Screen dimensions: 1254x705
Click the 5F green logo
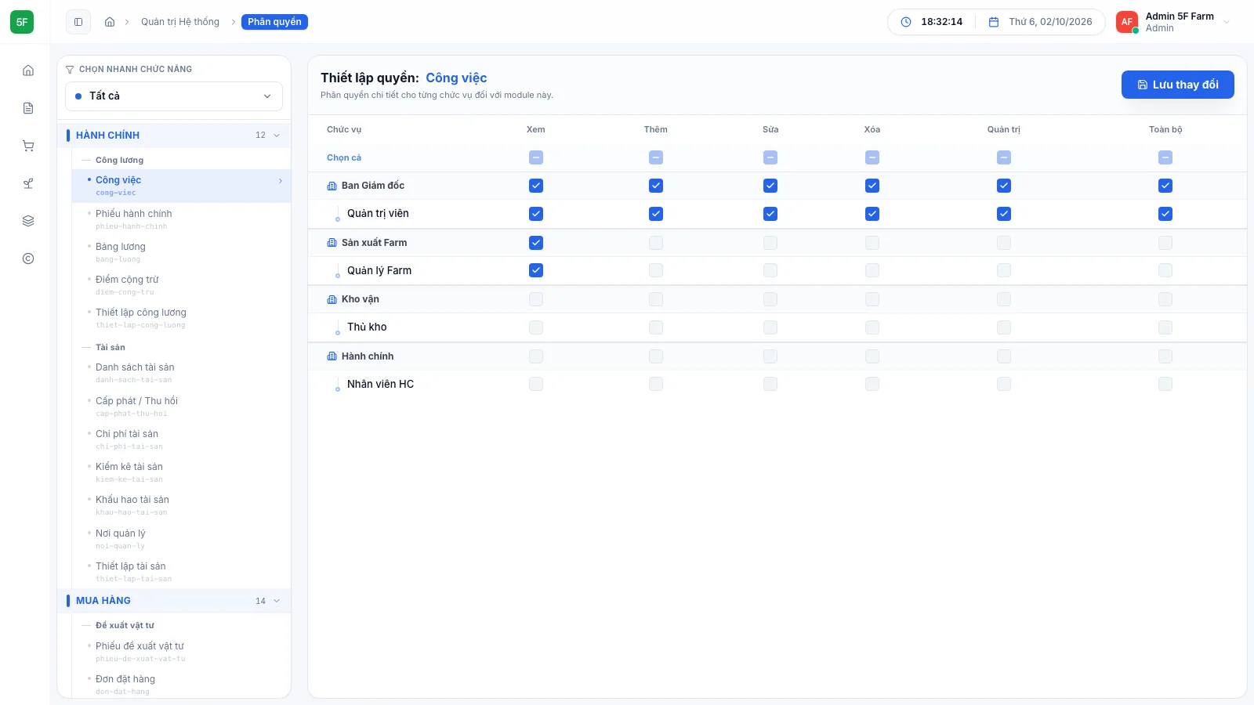[x=22, y=22]
